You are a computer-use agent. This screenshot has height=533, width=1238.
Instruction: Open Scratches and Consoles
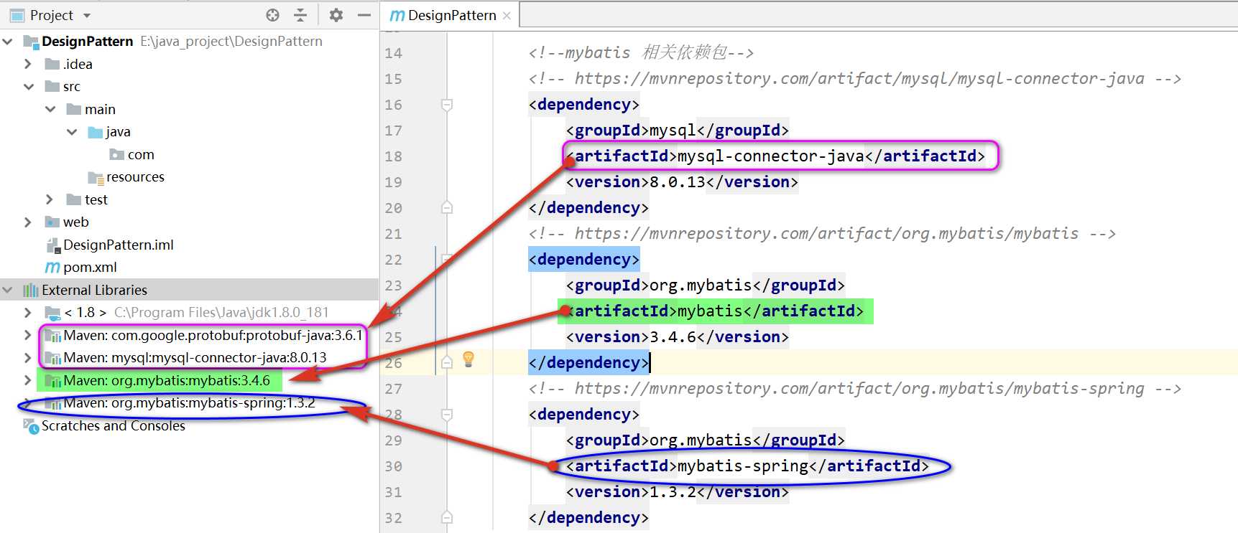[x=114, y=425]
